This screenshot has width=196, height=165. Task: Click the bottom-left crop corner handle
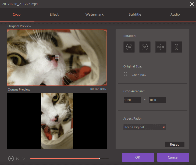(x=8, y=84)
